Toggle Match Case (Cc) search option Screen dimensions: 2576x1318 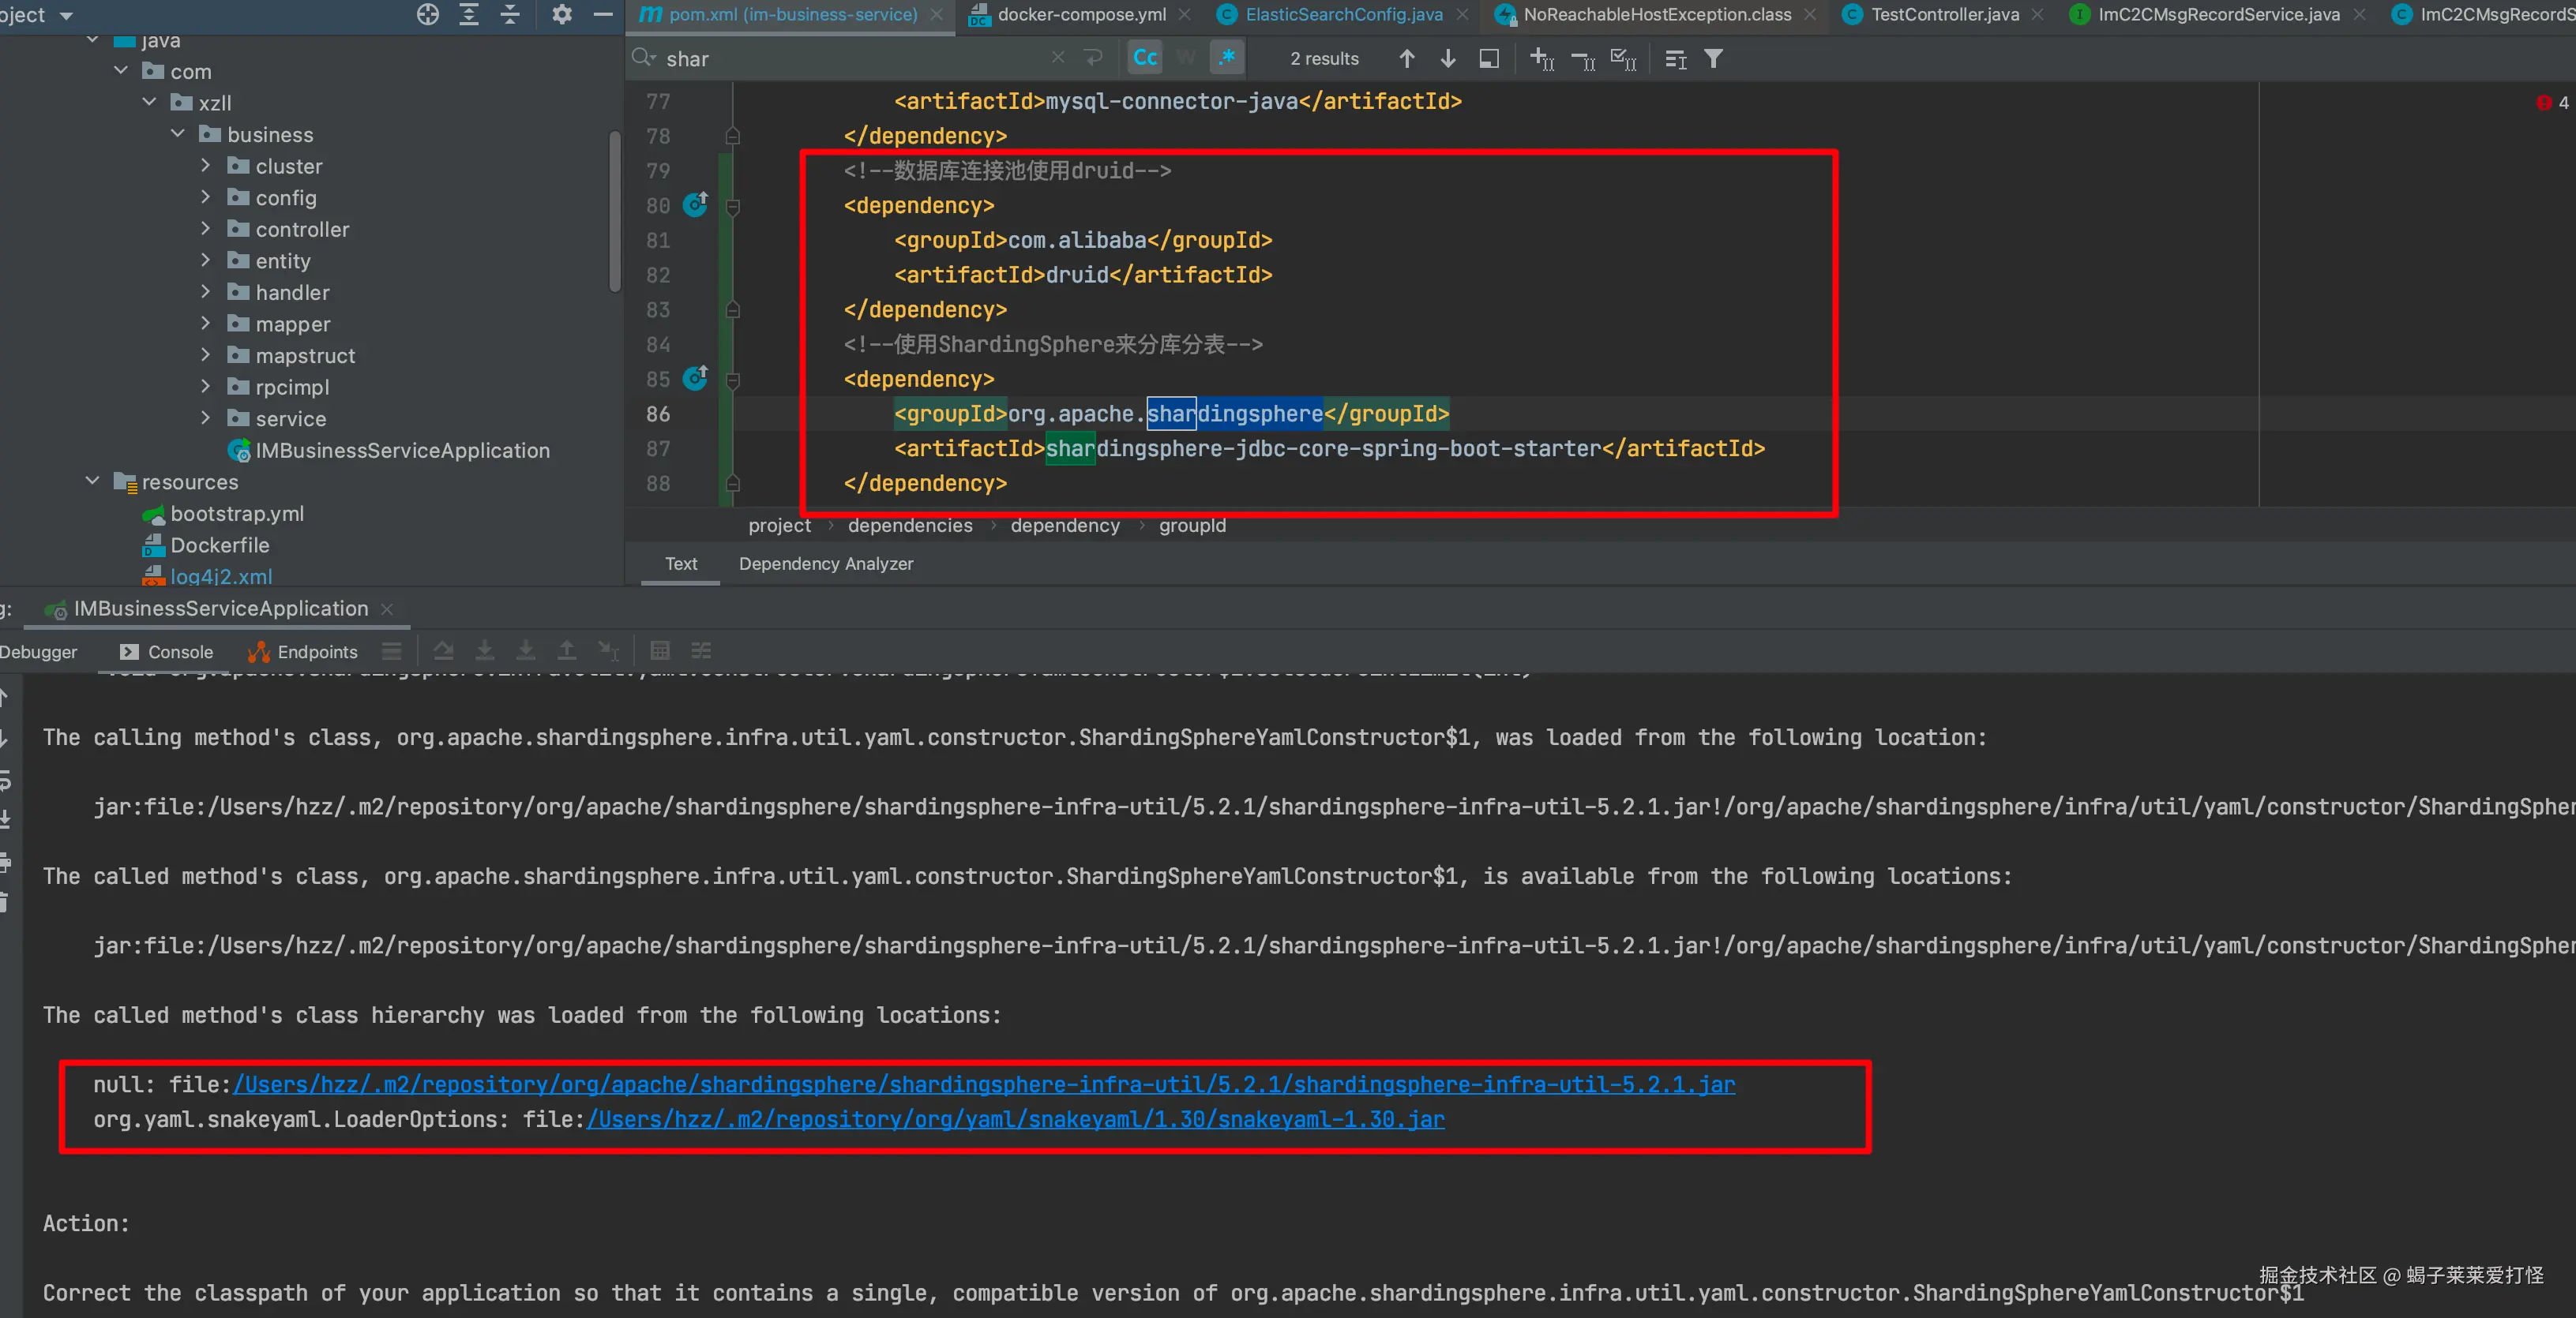point(1145,58)
